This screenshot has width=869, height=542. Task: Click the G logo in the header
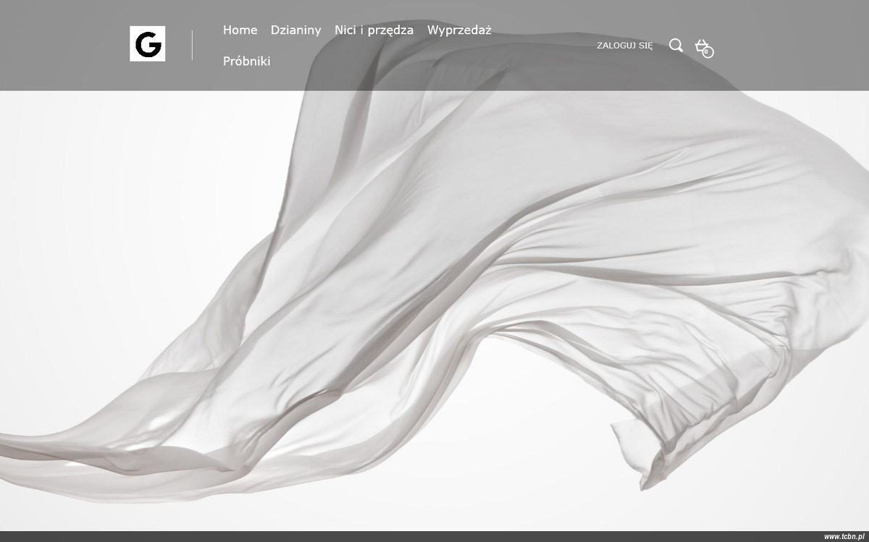pyautogui.click(x=147, y=44)
